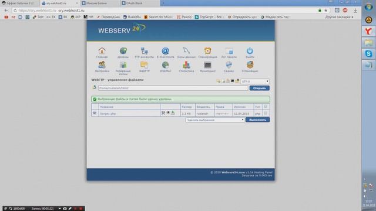Click the up-directory icon beside the path field

pyautogui.click(x=94, y=87)
